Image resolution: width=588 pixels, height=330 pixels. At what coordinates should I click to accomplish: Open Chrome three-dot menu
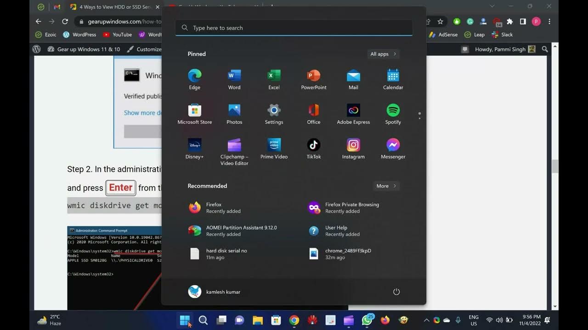click(549, 22)
